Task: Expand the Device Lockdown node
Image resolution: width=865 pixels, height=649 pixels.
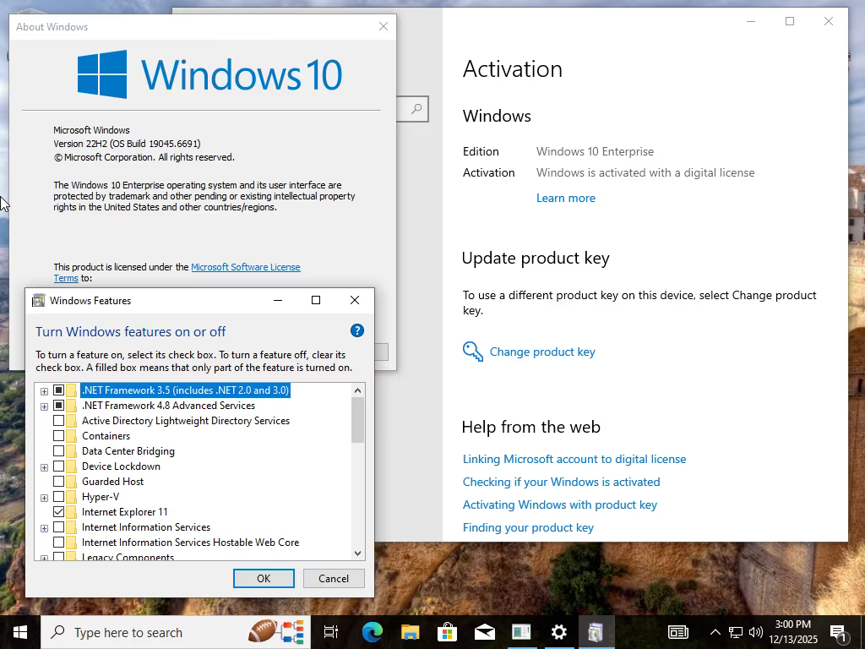Action: tap(44, 467)
